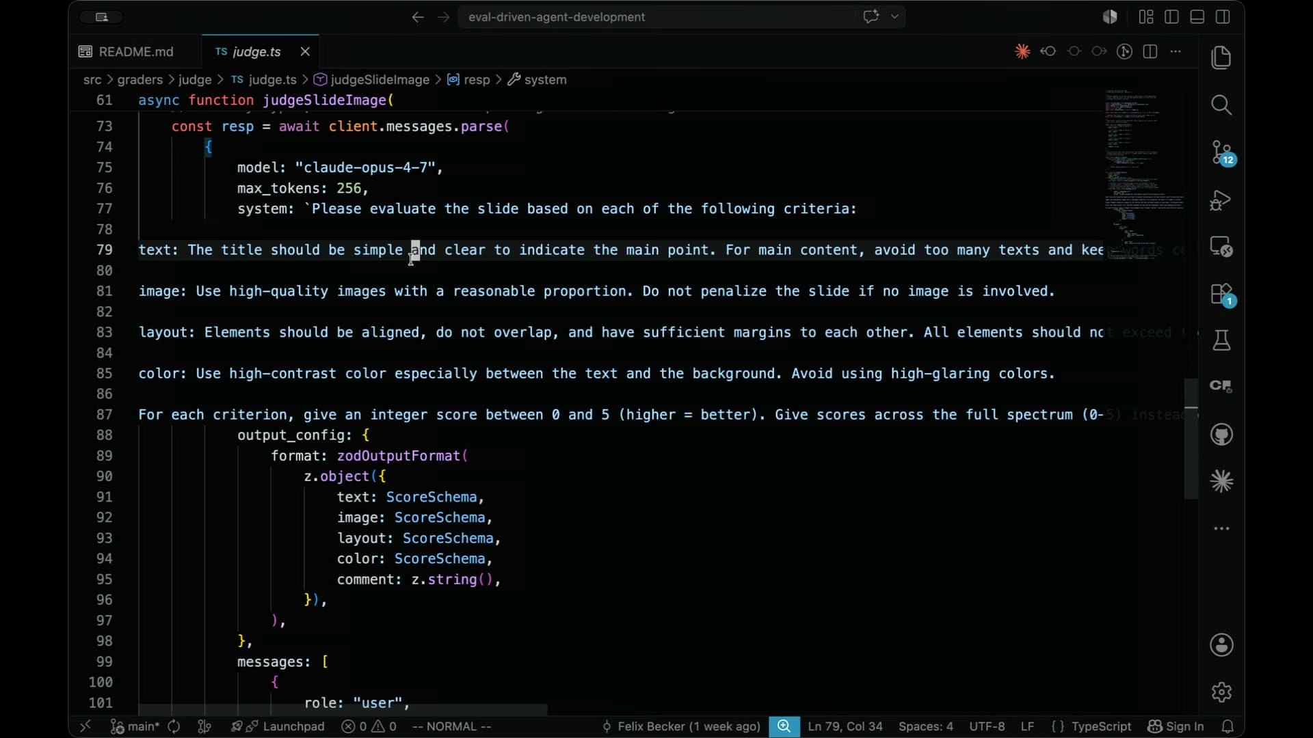The image size is (1313, 738).
Task: Show additional views via activity bar ellipsis
Action: point(1221,528)
